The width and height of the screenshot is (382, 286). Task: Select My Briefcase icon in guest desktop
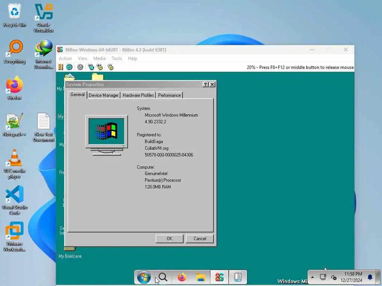point(70,253)
